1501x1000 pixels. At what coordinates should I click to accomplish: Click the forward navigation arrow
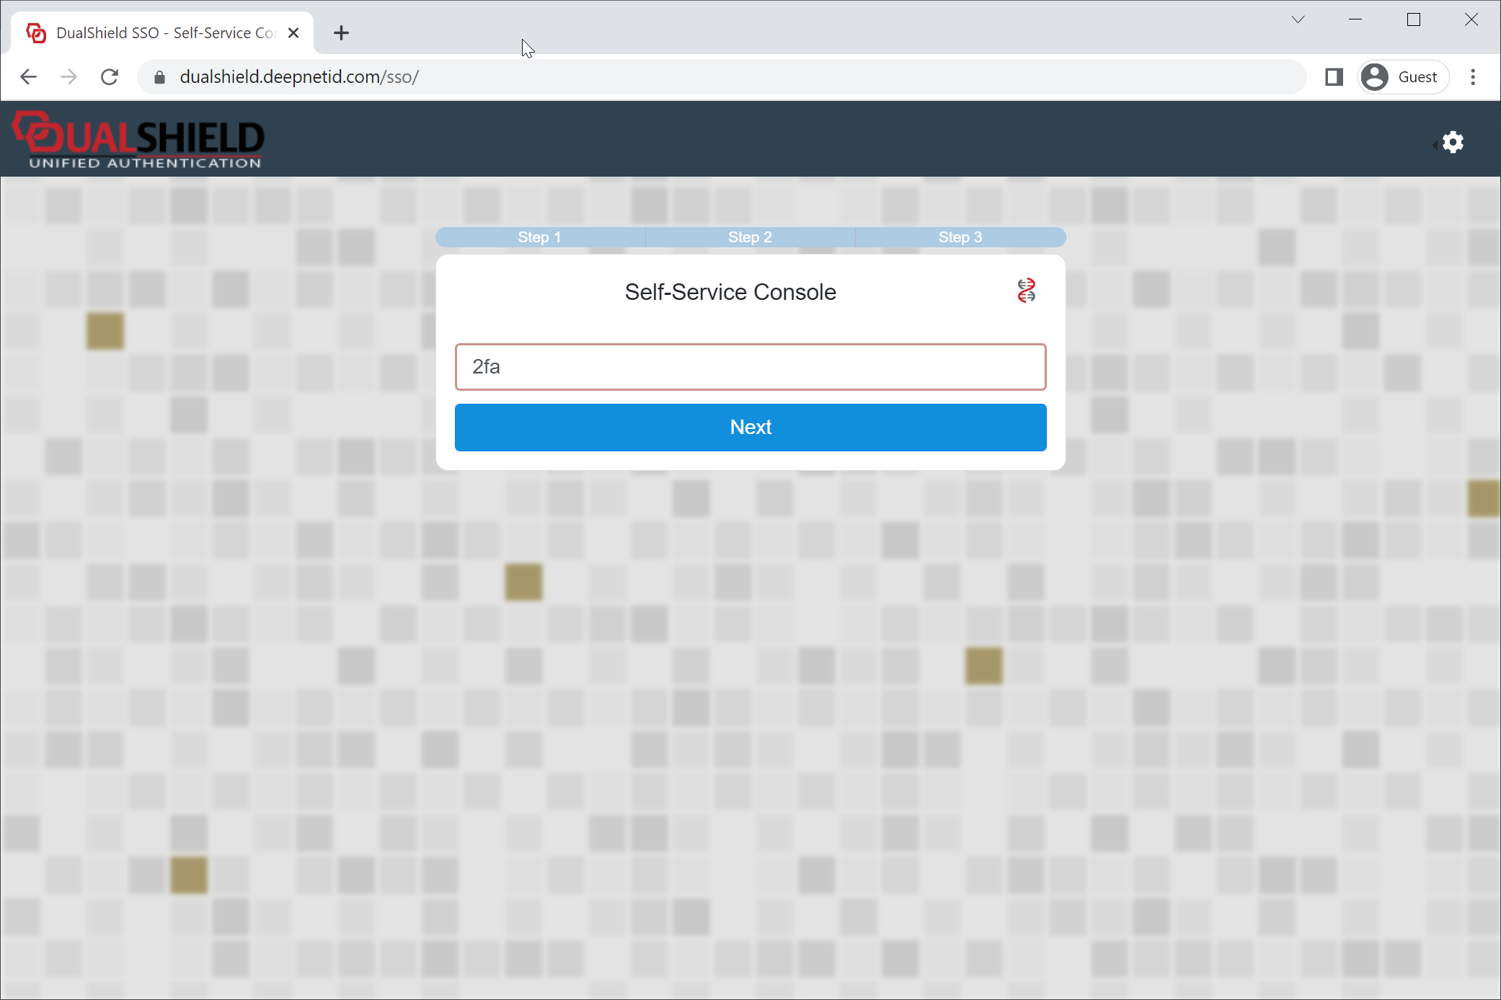pos(69,77)
